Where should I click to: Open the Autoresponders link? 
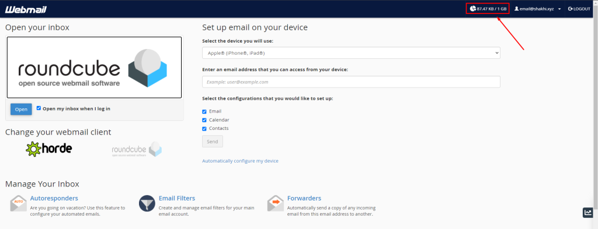[54, 198]
